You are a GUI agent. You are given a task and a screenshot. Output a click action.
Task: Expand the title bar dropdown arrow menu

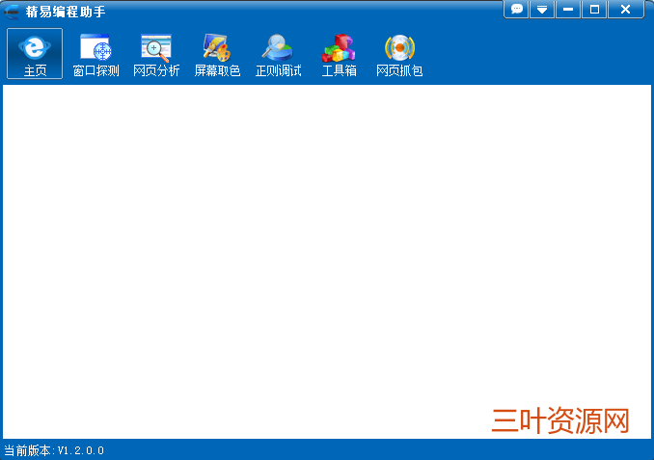[542, 9]
